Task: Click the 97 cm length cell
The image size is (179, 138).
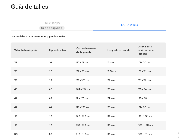Action: [110, 116]
